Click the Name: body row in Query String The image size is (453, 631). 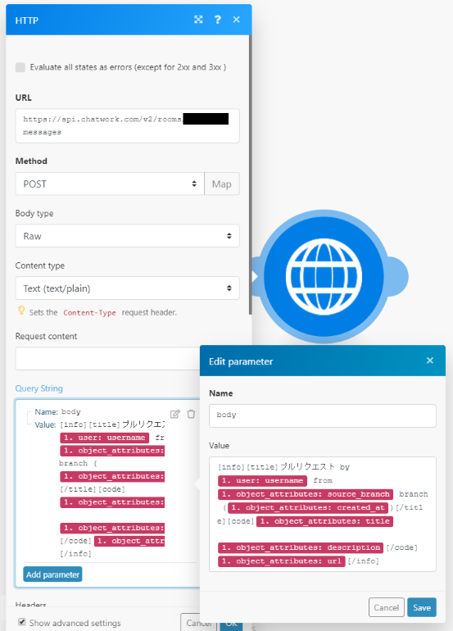tap(57, 411)
